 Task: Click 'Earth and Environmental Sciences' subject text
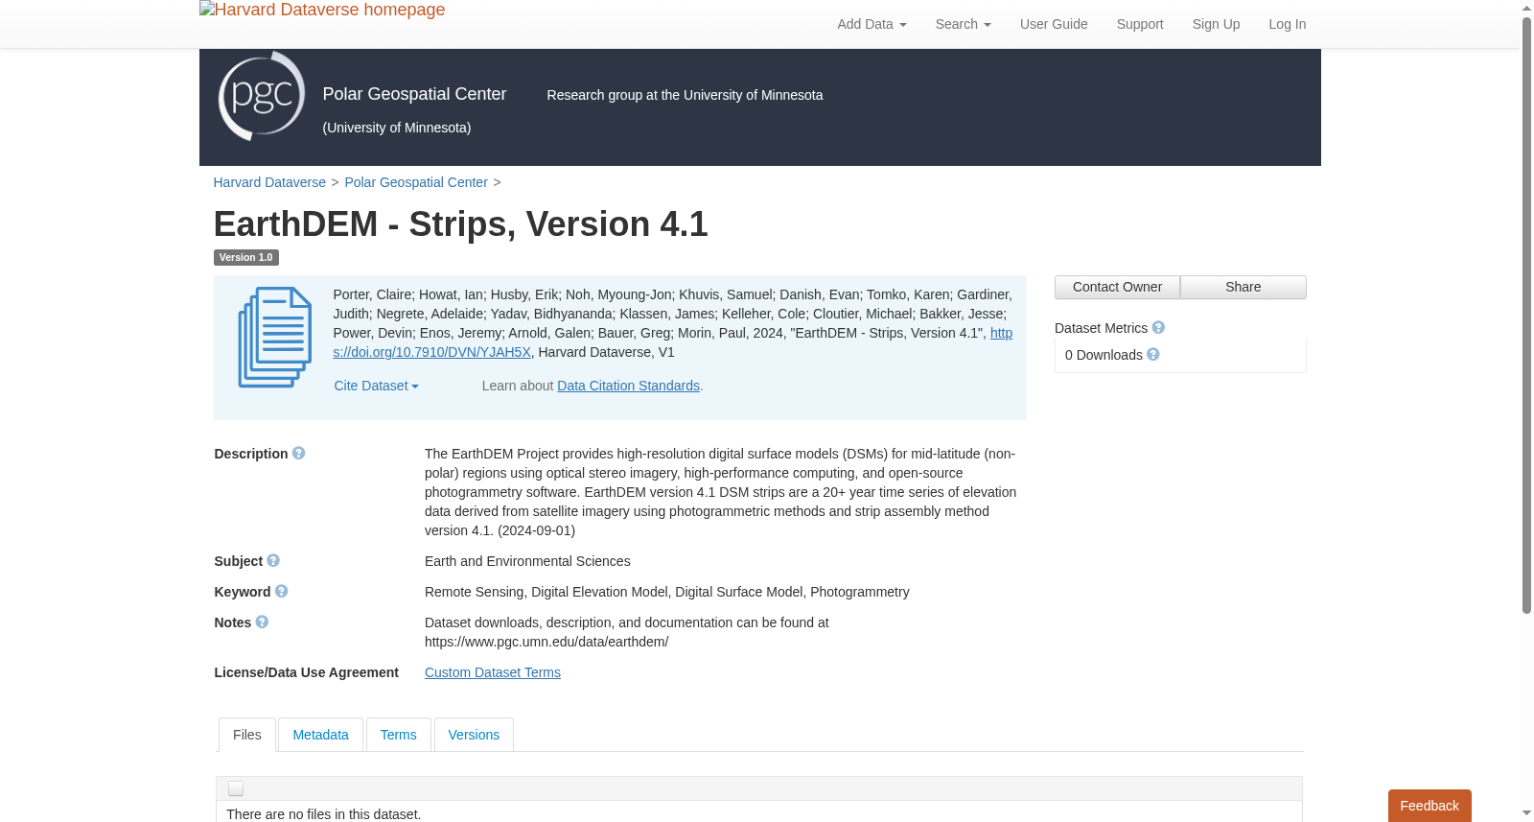pyautogui.click(x=527, y=561)
